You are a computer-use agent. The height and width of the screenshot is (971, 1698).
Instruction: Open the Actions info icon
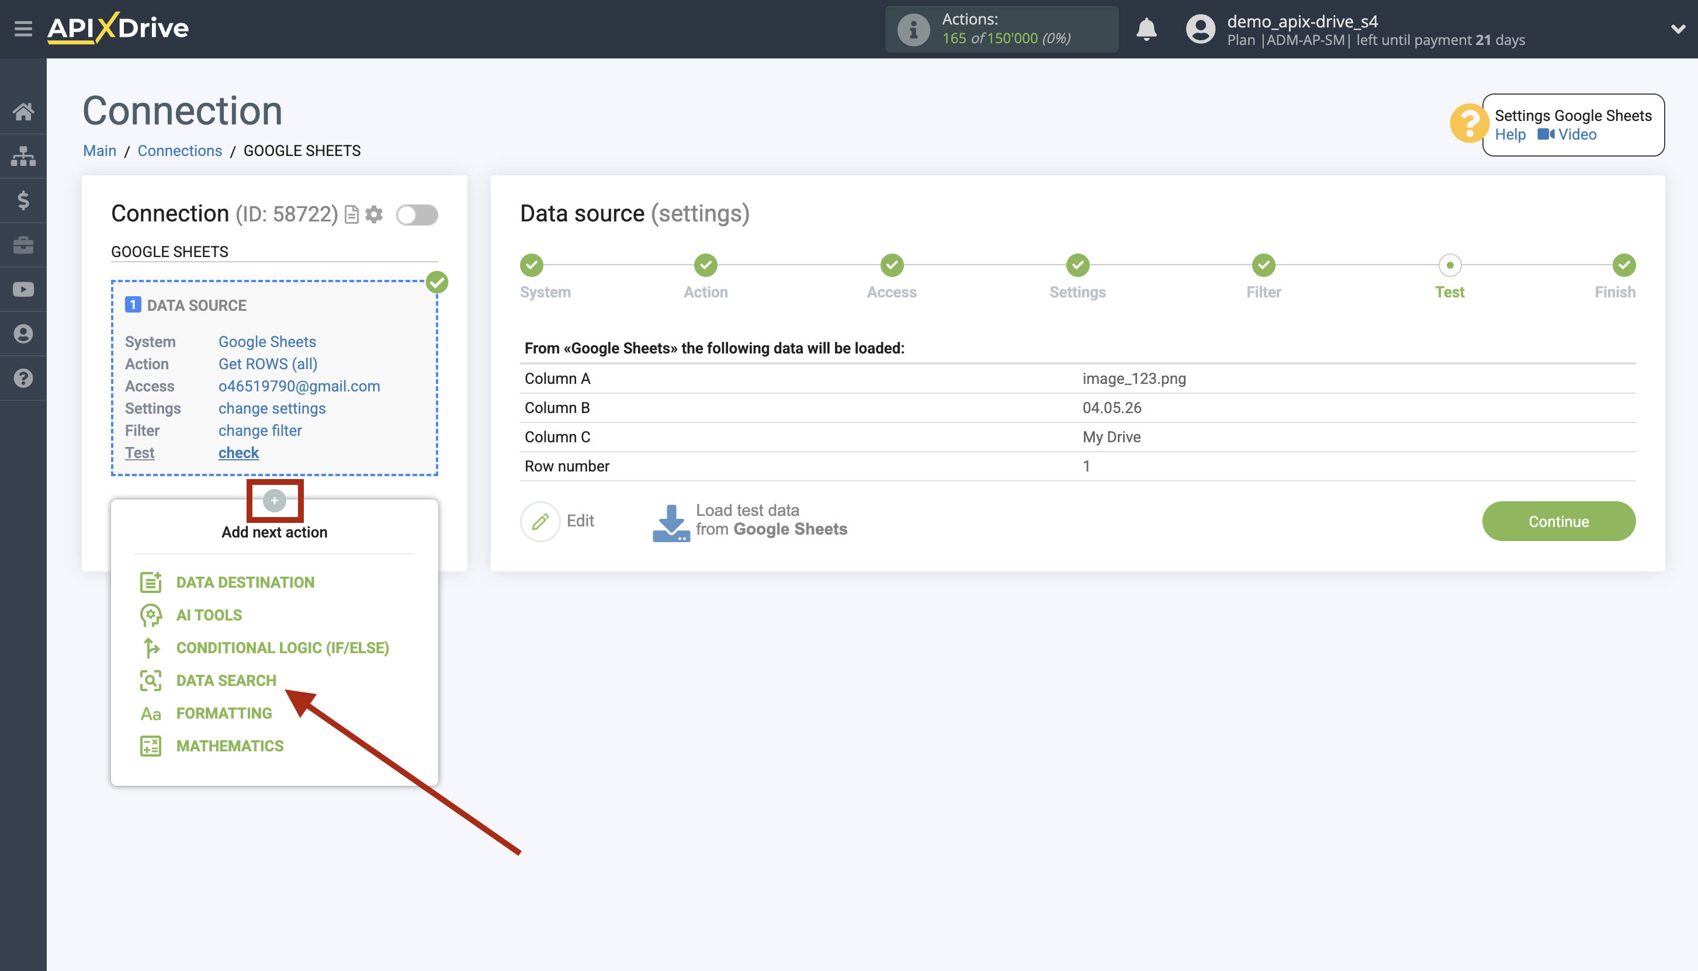913,29
